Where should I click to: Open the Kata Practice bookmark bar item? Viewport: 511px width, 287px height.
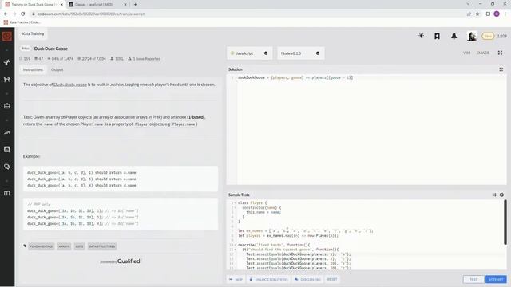pyautogui.click(x=22, y=22)
